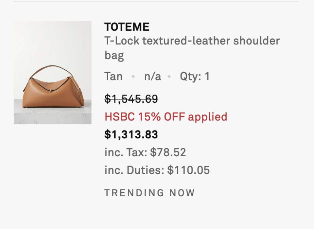Click the bag handle in the product photo
The height and width of the screenshot is (229, 314).
point(52,68)
